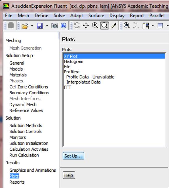
Task: Open Run Calculation in navigation tree
Action: (x=24, y=155)
